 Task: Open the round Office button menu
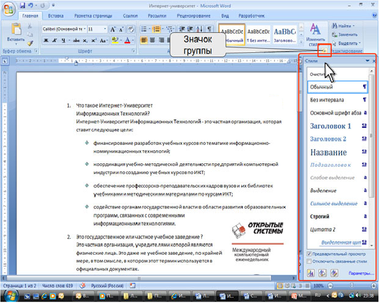tap(8, 9)
